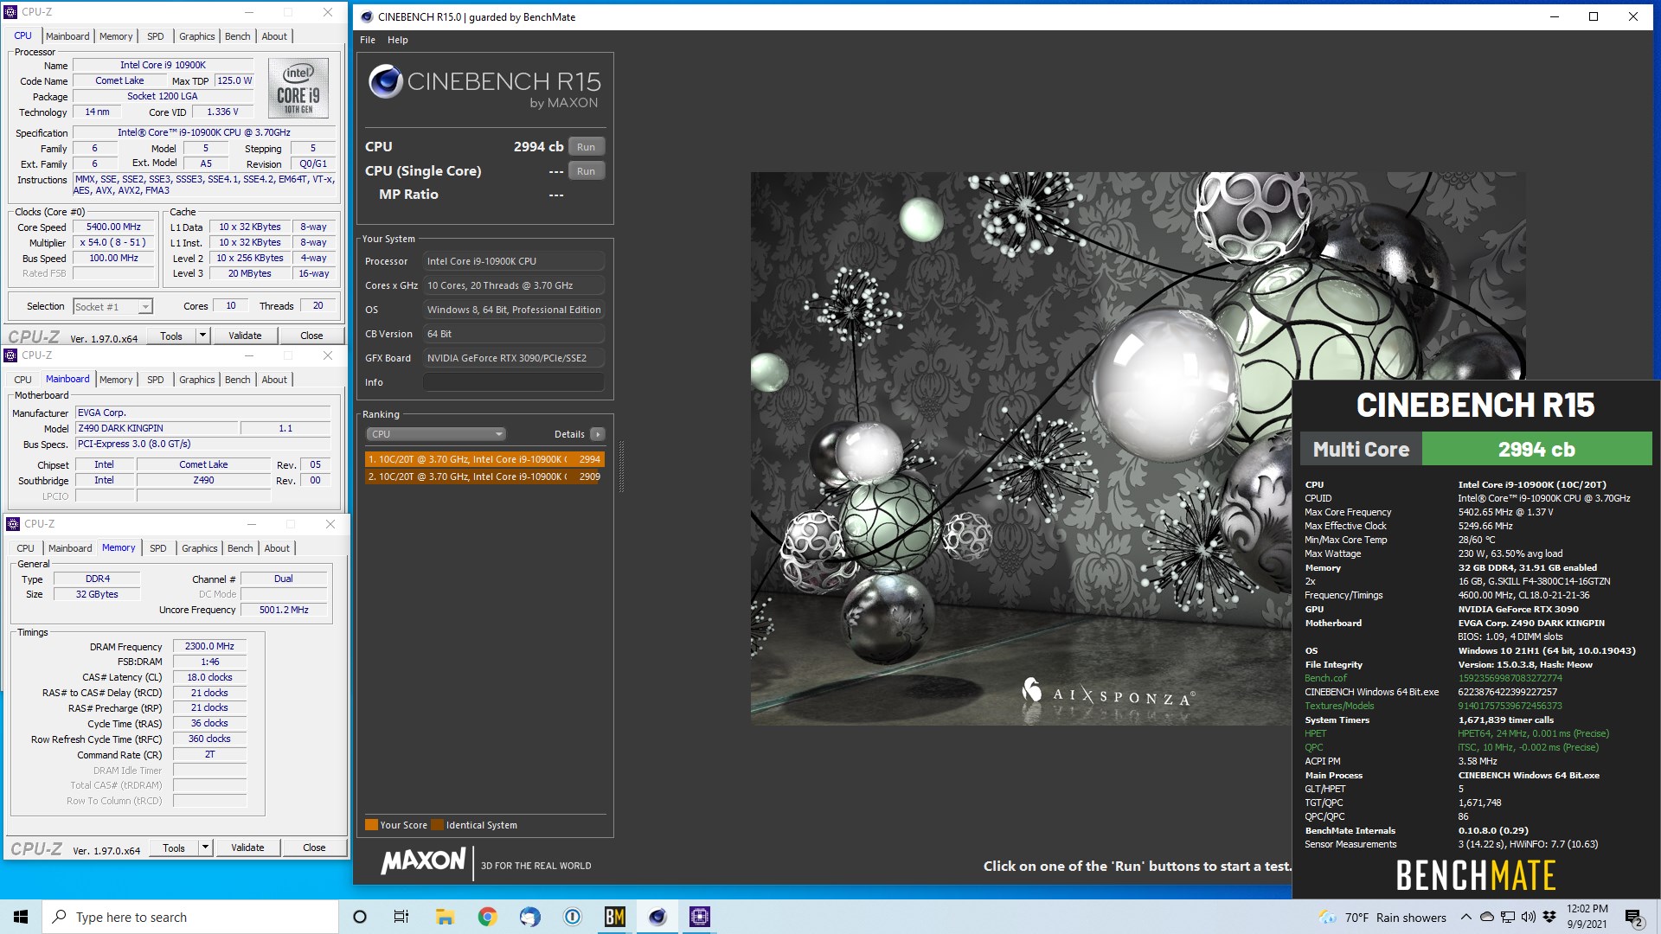Viewport: 1661px width, 934px height.
Task: Click Validate in CPU-Z CPU window
Action: click(245, 336)
